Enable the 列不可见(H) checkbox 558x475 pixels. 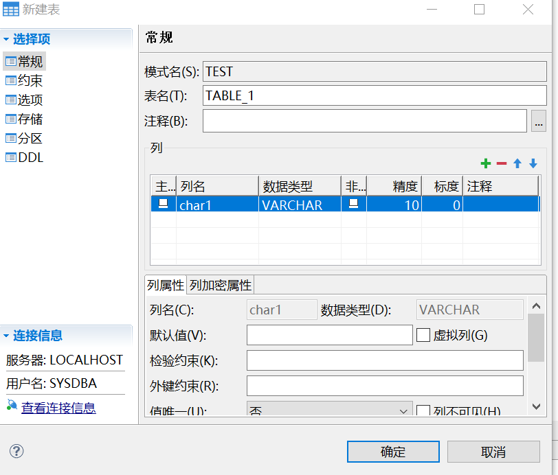click(423, 410)
